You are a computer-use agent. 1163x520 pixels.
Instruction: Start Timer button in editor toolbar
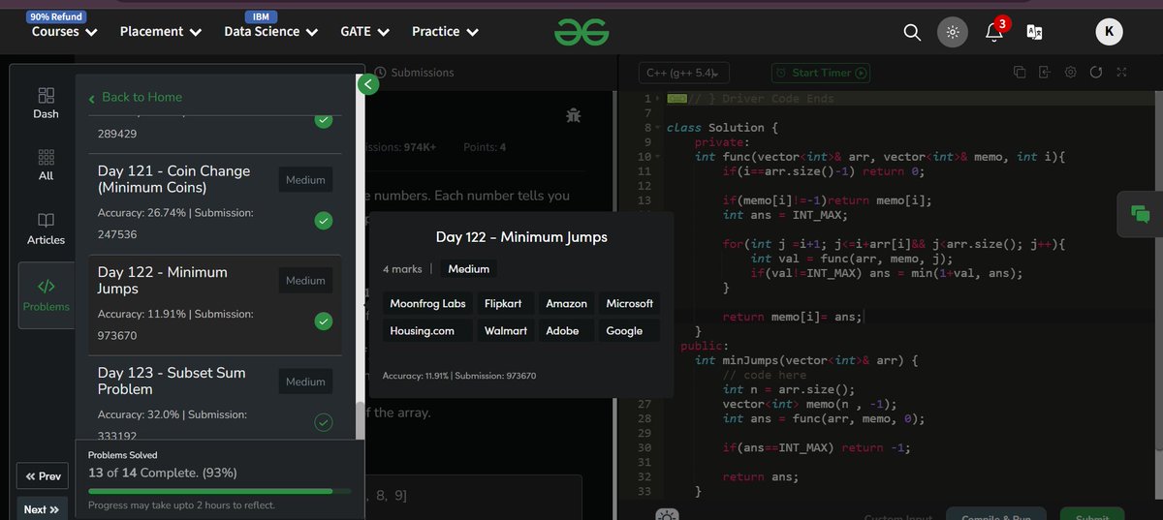pyautogui.click(x=821, y=73)
